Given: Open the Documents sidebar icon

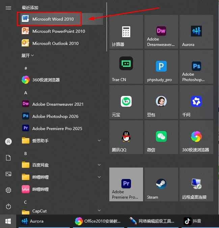Looking at the screenshot, I should tap(8, 158).
